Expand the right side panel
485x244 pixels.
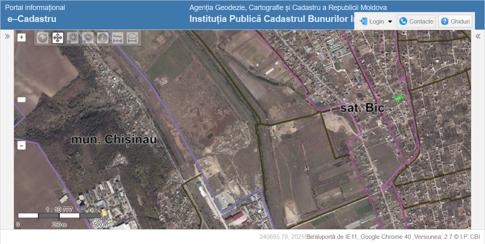[x=478, y=36]
